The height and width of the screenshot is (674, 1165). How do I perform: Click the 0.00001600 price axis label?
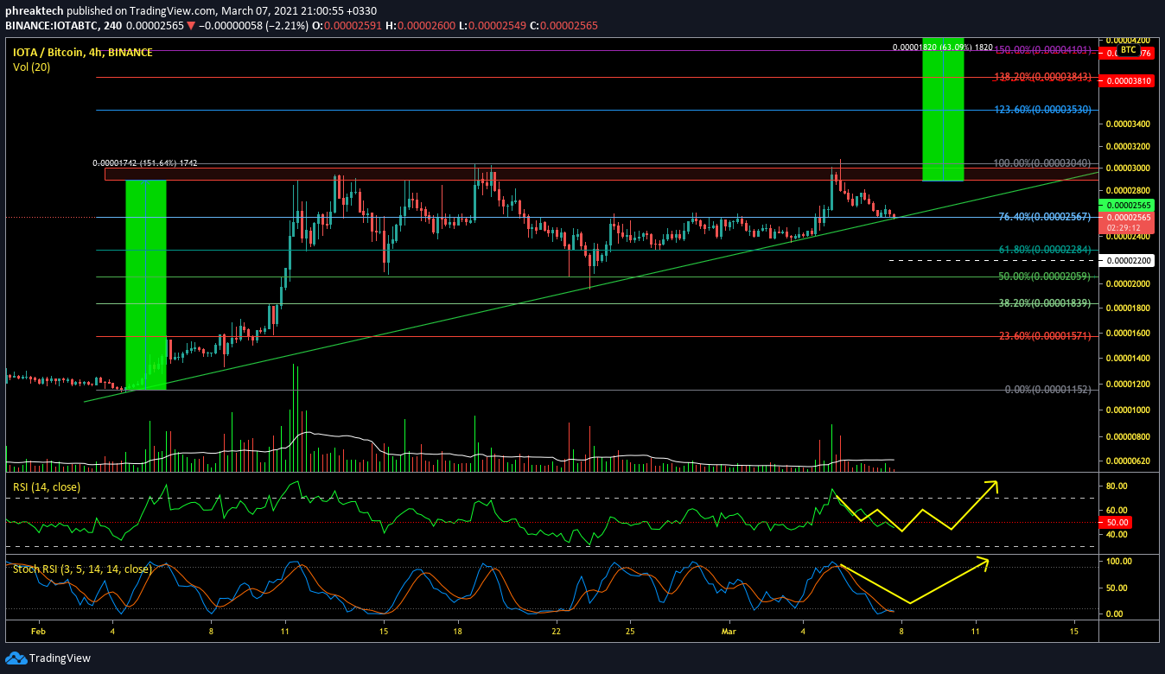[1128, 334]
